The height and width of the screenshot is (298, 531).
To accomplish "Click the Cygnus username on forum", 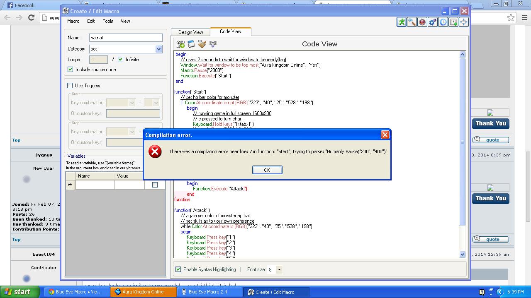I will coord(44,155).
